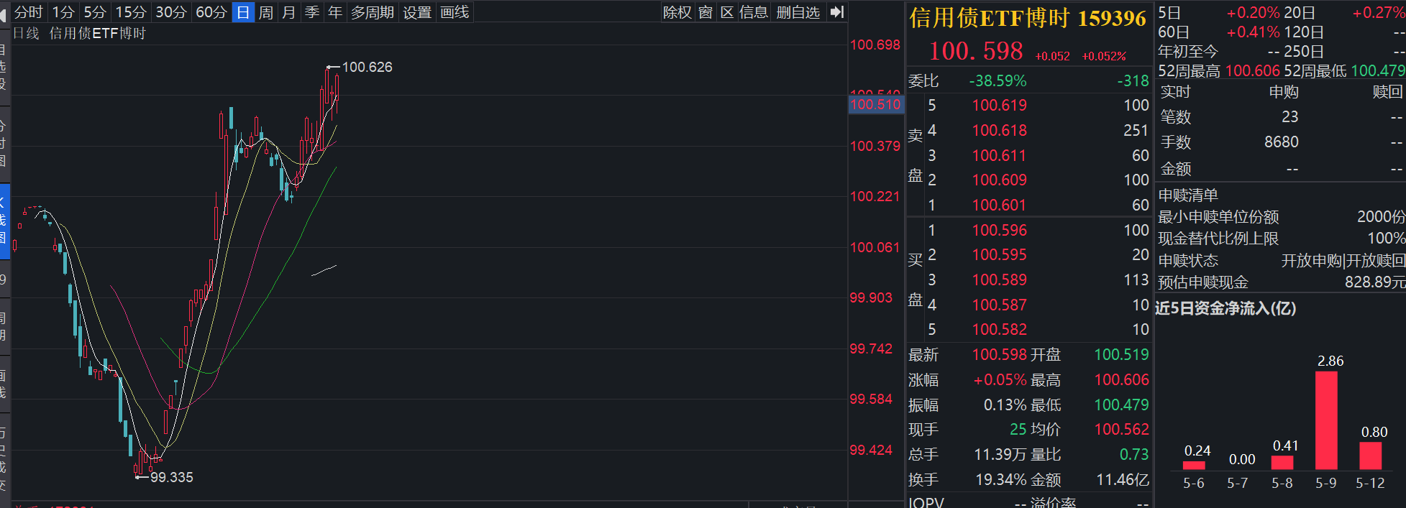Select the 日 daily K-line tab
Image resolution: width=1406 pixels, height=508 pixels.
click(244, 12)
